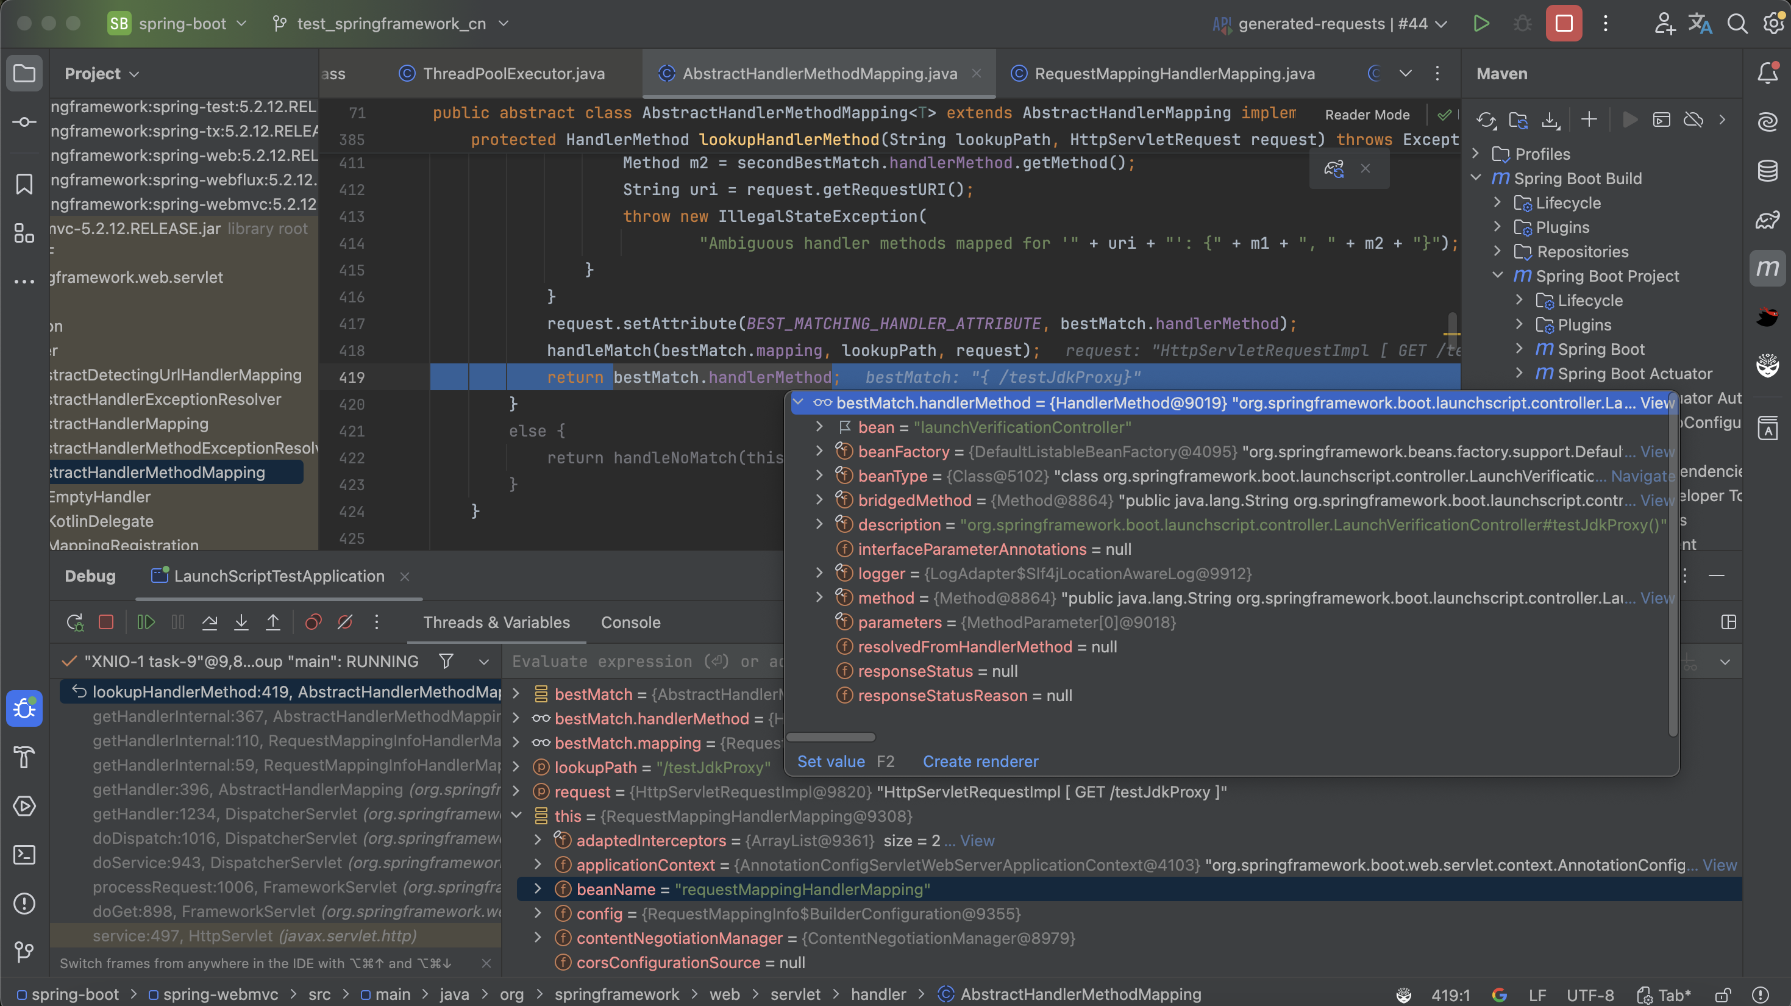Click Reload All Maven Projects icon

[1486, 120]
